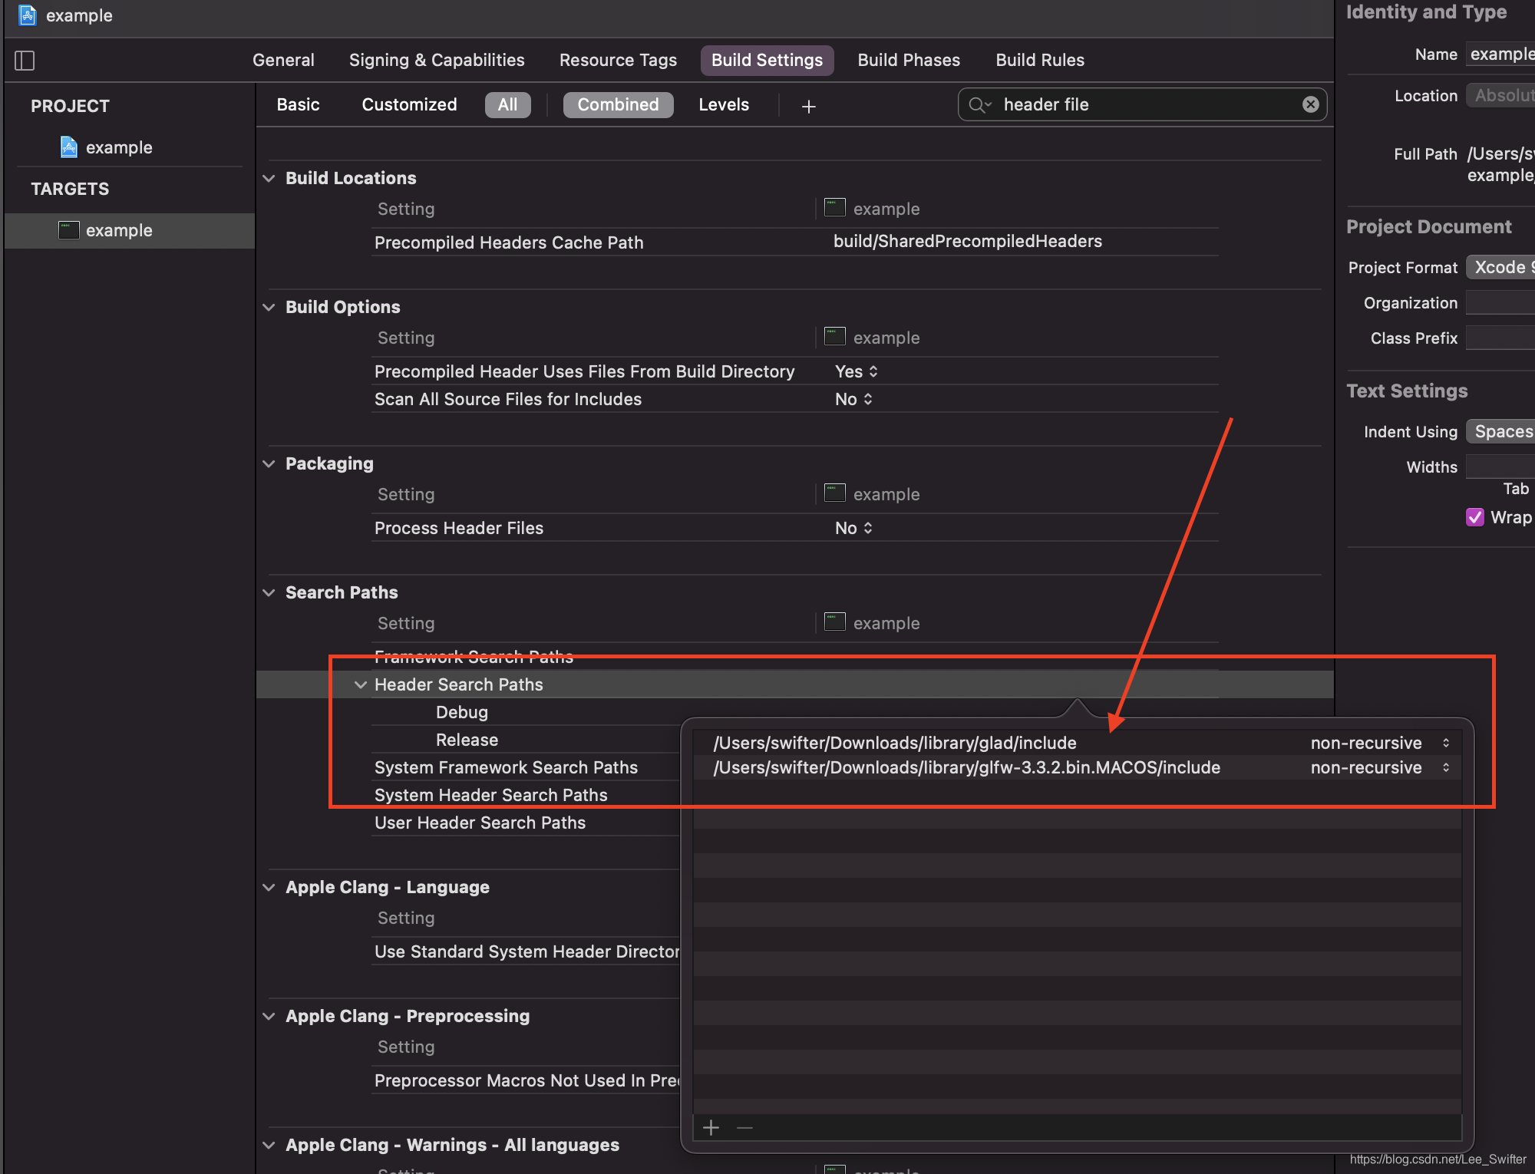Screen dimensions: 1535x1174
Task: Remove selected path with minus button
Action: coord(744,1127)
